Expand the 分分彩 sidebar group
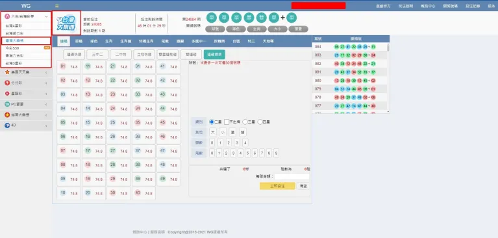The width and height of the screenshot is (498, 238). [x=26, y=83]
